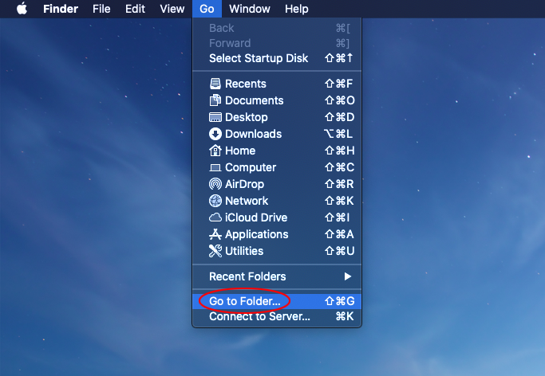Open the Help menu
The height and width of the screenshot is (376, 545).
pos(297,9)
